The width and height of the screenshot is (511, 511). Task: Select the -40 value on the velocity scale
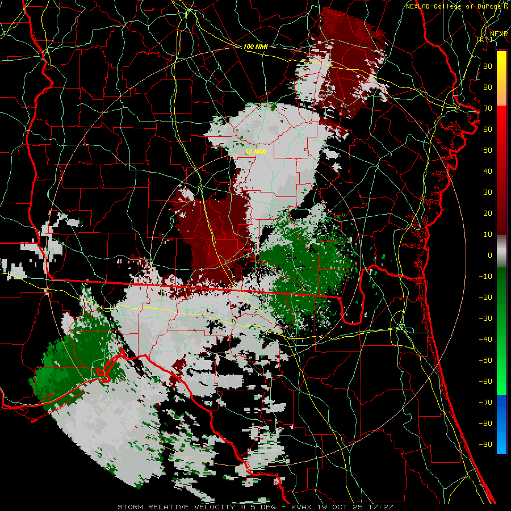click(485, 340)
